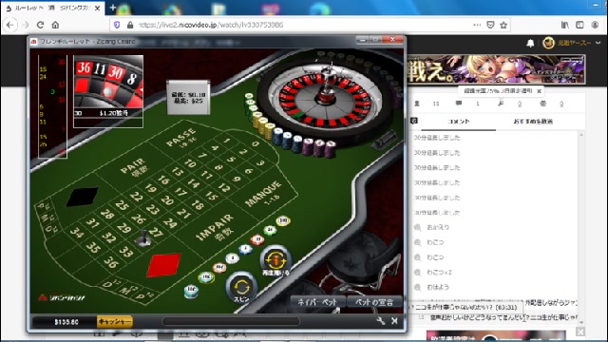Image resolution: width=608 pixels, height=342 pixels.
Task: Reload the page with browser refresh icon
Action: [40, 25]
